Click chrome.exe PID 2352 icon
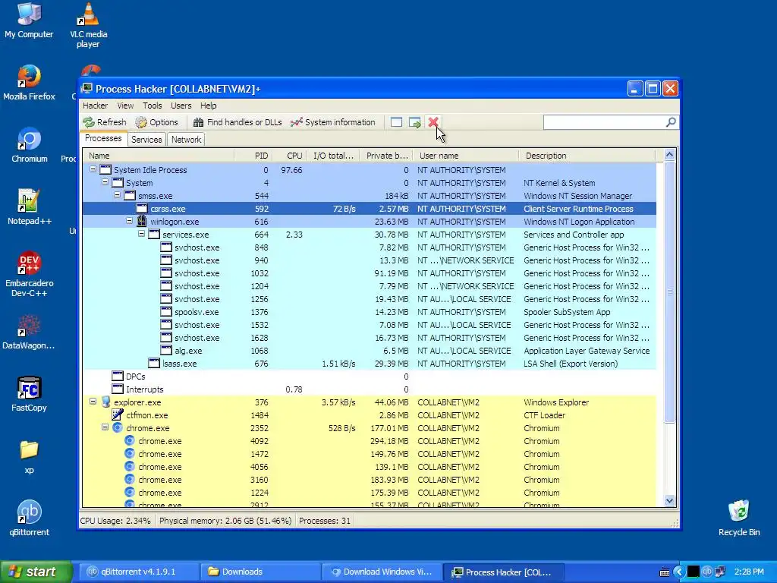This screenshot has width=777, height=583. point(118,427)
